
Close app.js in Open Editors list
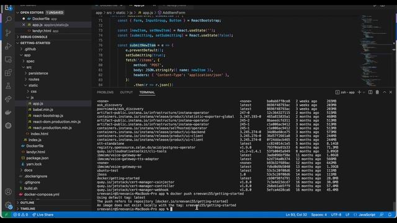pyautogui.click(x=24, y=25)
